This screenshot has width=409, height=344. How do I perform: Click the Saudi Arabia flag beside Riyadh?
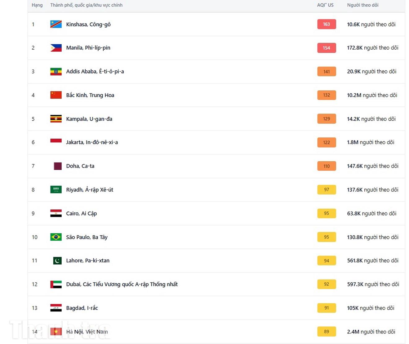coord(56,190)
